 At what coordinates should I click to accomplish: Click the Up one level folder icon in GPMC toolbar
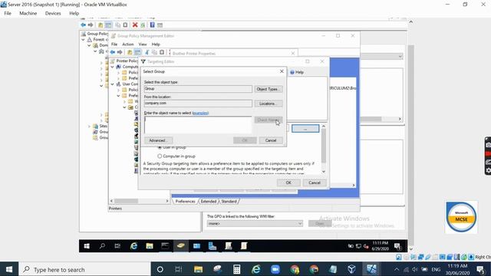pyautogui.click(x=101, y=25)
